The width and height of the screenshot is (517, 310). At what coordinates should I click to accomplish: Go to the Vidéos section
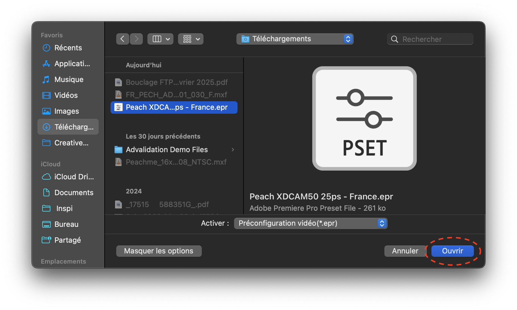[66, 95]
